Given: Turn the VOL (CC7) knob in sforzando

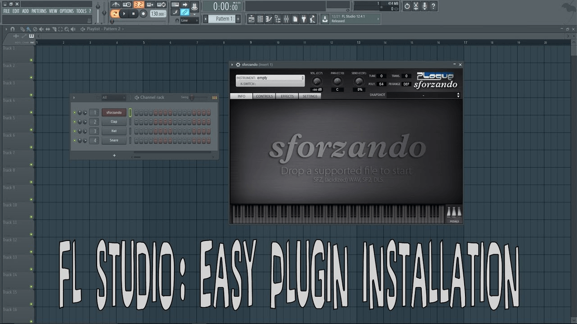Looking at the screenshot, I should [317, 81].
